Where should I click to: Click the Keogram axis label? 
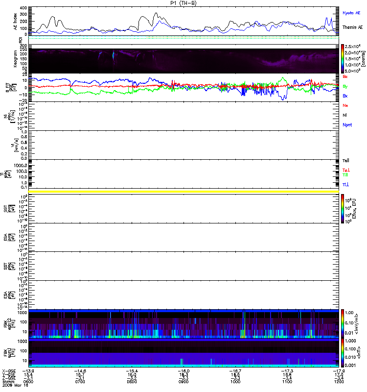(15, 59)
